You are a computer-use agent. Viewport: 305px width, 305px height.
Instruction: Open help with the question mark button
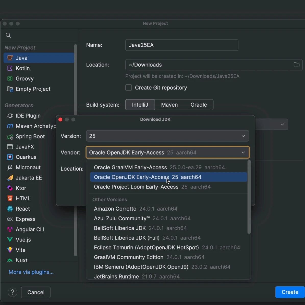(13, 292)
